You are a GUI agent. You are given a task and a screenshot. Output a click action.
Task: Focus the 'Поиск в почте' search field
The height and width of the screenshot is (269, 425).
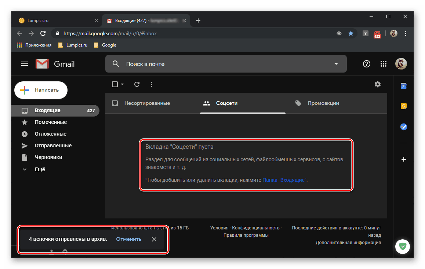pos(226,64)
